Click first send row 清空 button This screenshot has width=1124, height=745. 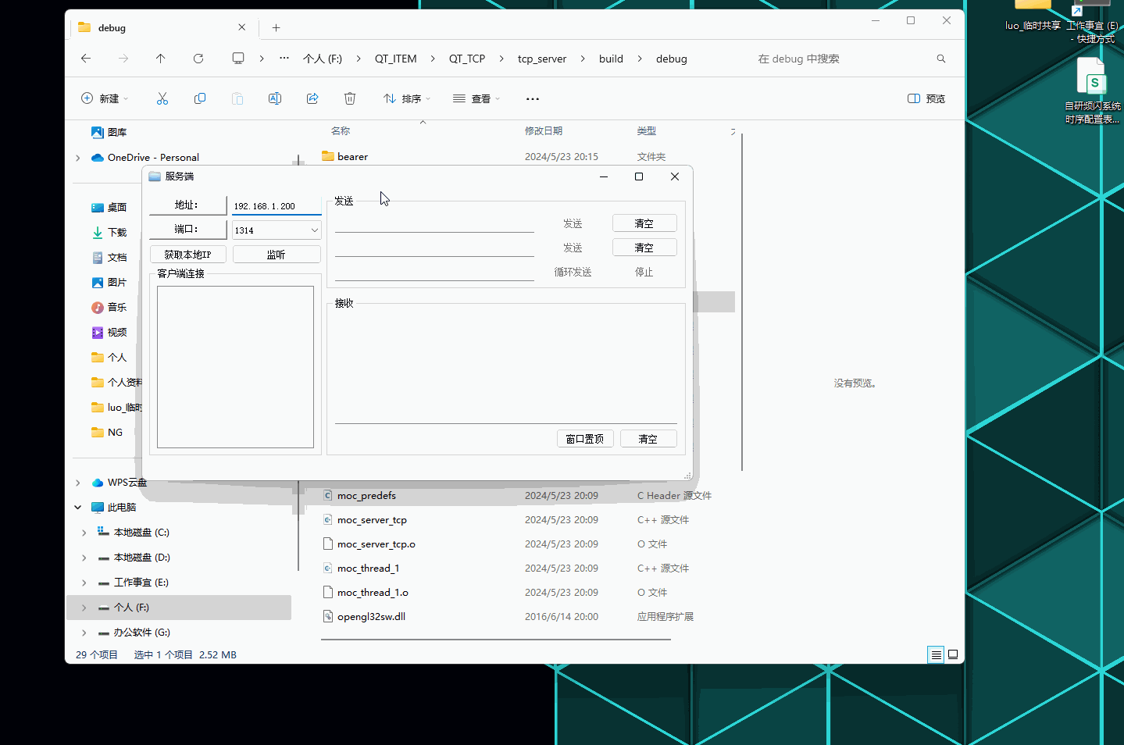pos(644,223)
